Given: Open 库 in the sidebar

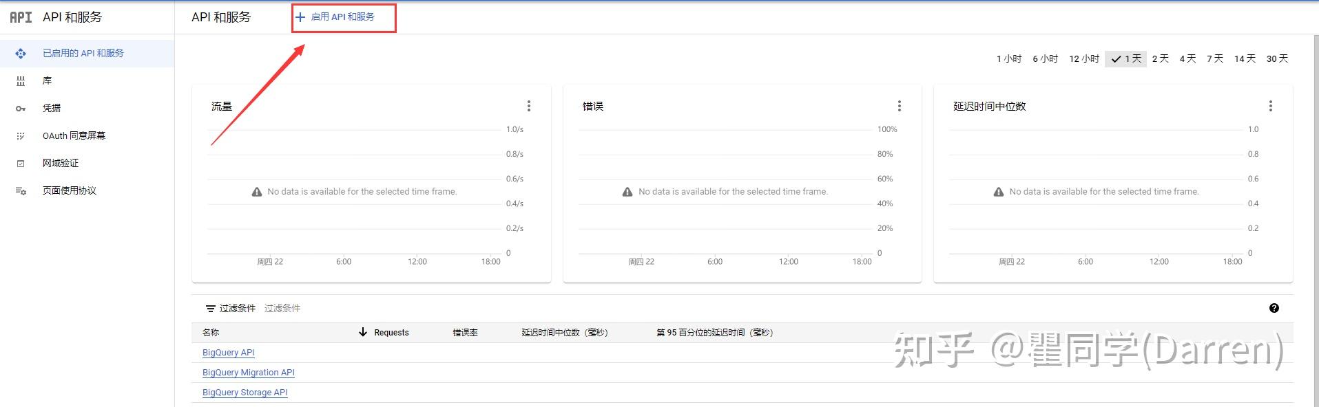Looking at the screenshot, I should point(87,80).
